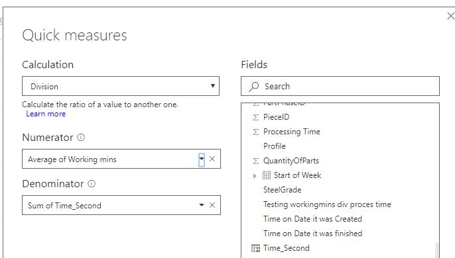Select the Profile field
This screenshot has width=455, height=258.
click(x=275, y=146)
